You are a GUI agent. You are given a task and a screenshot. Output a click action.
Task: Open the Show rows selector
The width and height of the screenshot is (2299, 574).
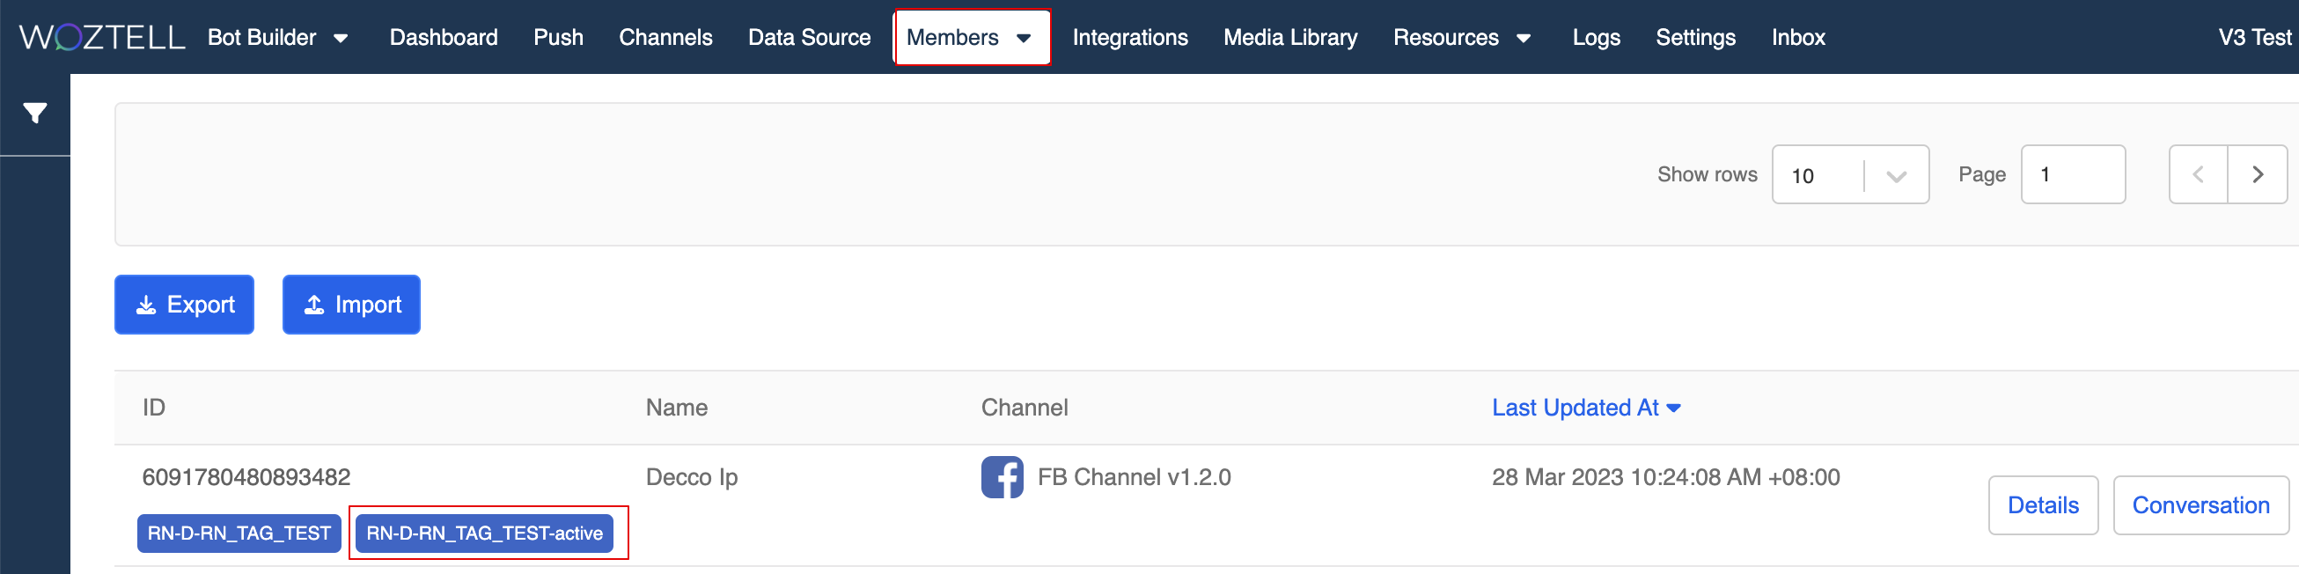[x=1849, y=175]
